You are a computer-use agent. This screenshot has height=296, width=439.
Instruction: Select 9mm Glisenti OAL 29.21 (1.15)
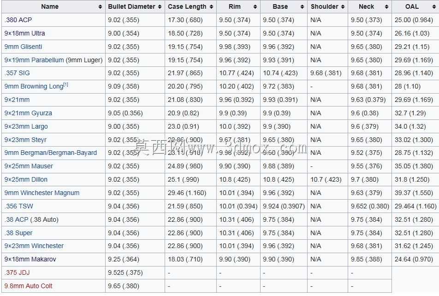[x=412, y=47]
